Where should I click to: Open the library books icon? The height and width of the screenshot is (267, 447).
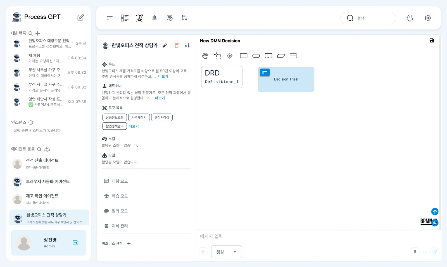click(x=154, y=18)
